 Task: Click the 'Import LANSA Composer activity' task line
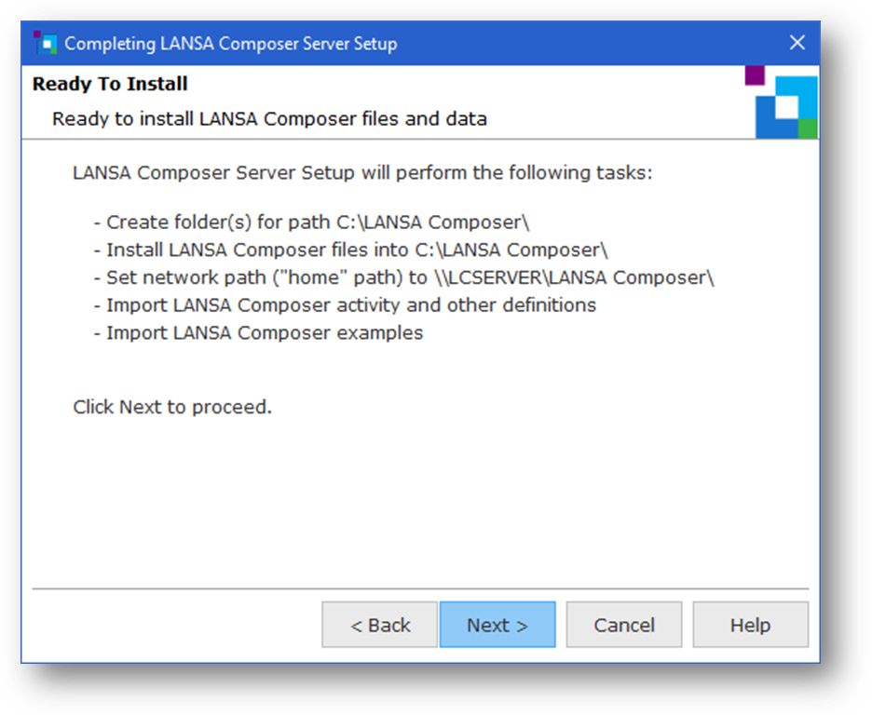click(x=345, y=305)
